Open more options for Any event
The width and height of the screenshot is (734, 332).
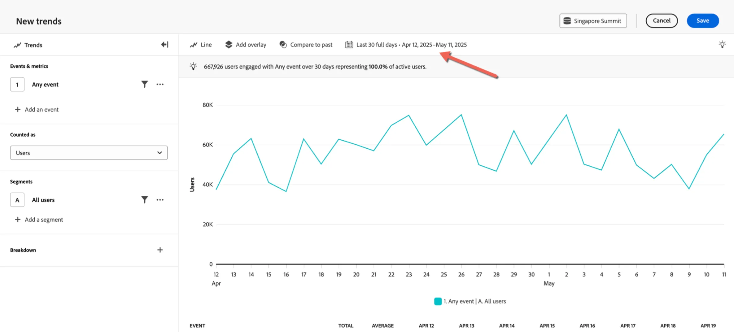pyautogui.click(x=160, y=84)
